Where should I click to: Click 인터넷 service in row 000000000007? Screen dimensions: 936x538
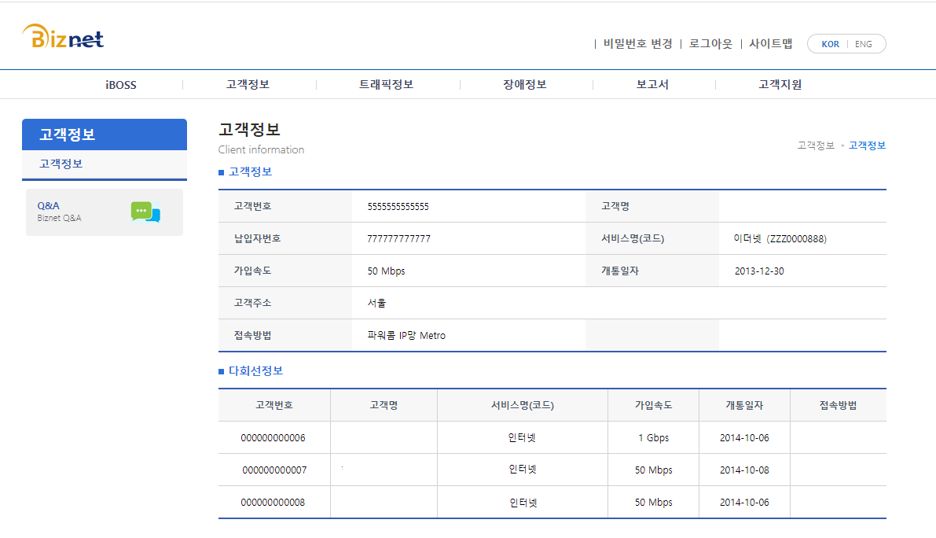pyautogui.click(x=523, y=470)
